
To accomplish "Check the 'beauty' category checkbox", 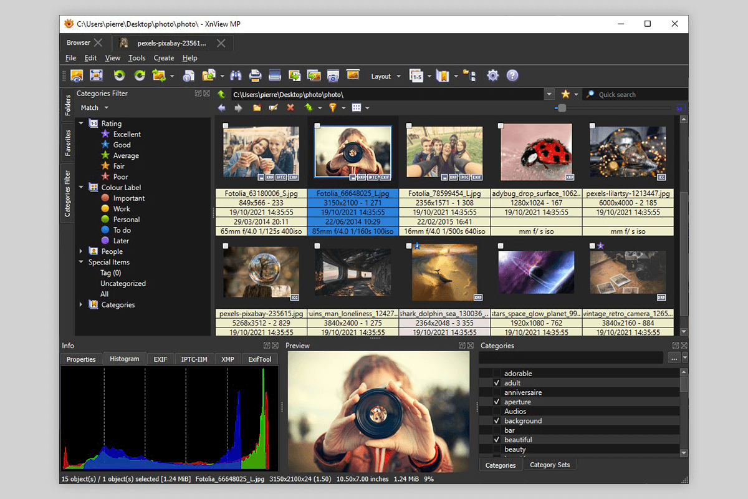I will (496, 448).
